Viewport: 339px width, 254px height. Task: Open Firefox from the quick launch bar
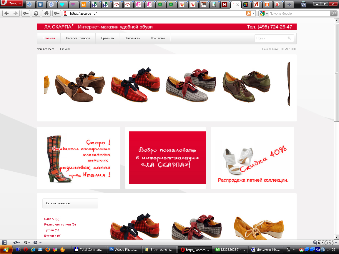coord(47,250)
